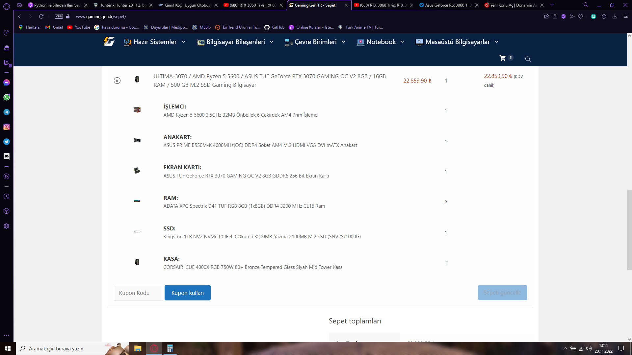
Task: Expand the Bilgisayar Bileşenleri dropdown
Action: click(235, 42)
